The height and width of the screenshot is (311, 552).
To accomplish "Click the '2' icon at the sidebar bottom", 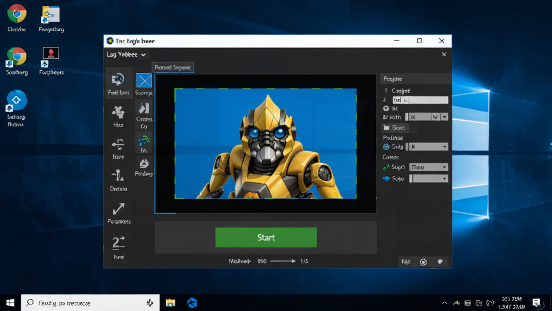I will [x=119, y=243].
